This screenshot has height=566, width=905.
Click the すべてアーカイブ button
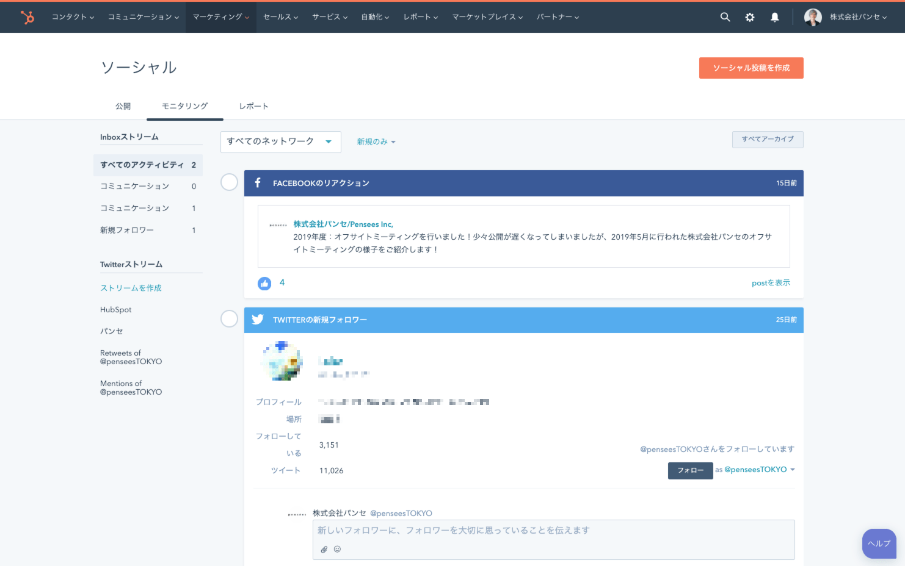[768, 139]
